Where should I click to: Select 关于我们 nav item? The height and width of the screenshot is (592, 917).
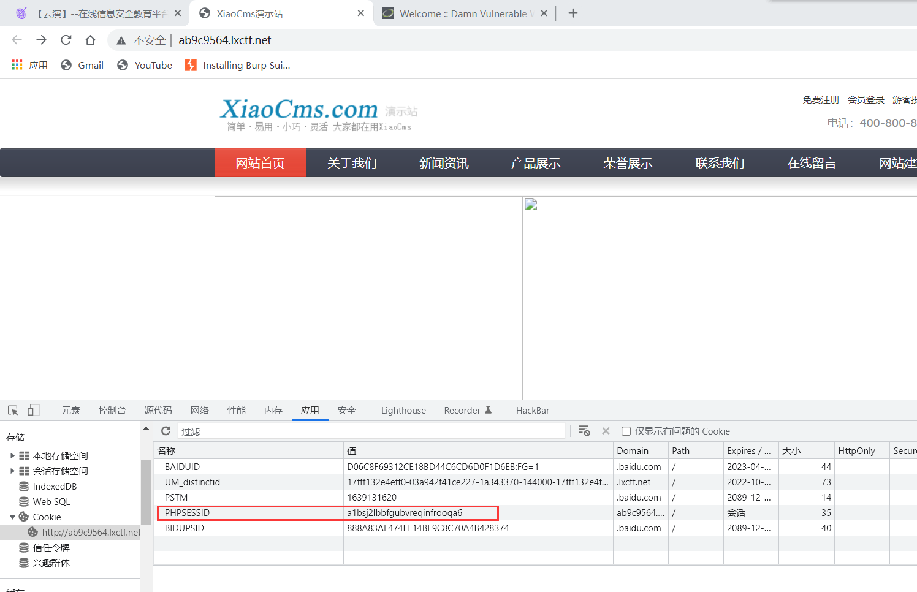352,163
